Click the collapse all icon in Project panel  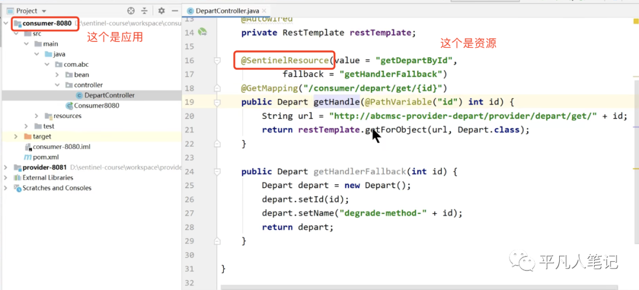pos(144,11)
